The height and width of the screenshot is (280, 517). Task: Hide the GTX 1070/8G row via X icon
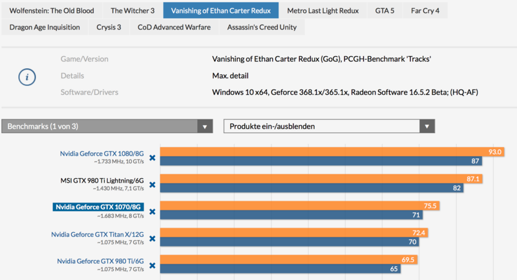tap(153, 211)
